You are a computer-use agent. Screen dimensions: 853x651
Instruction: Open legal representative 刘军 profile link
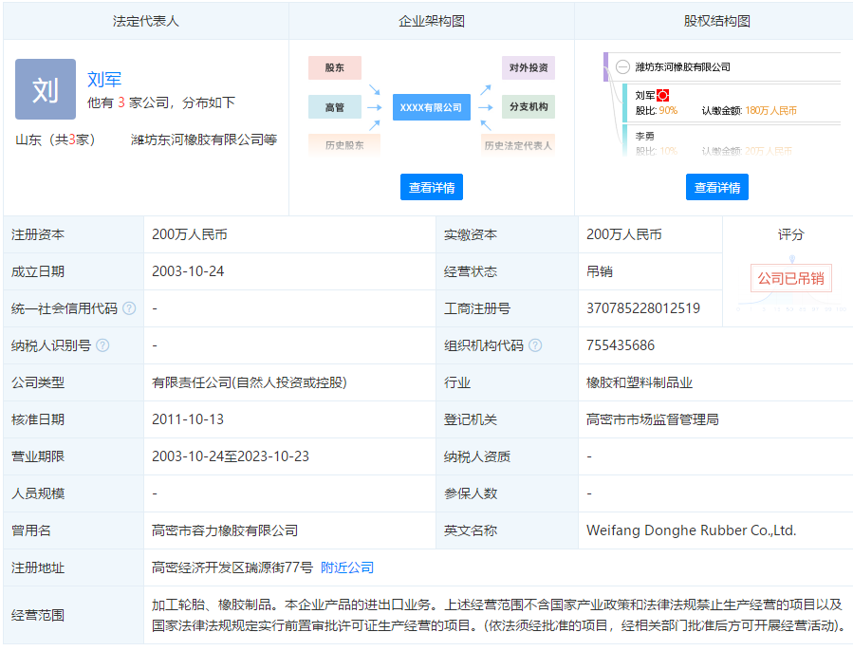coord(104,80)
